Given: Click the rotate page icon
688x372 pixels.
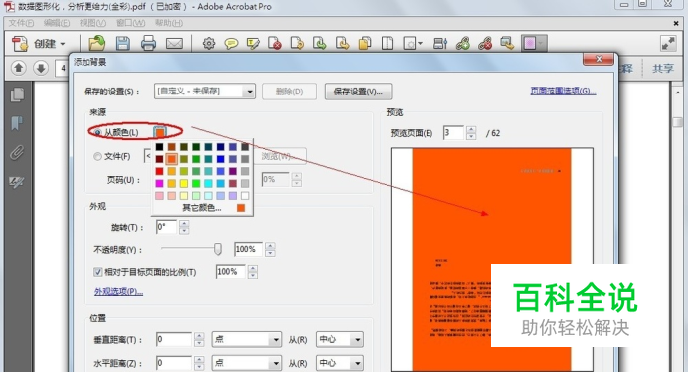Looking at the screenshot, I should click(297, 44).
